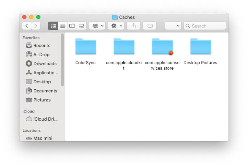Switch to icon view
Screen dimensions: 248x167
[53, 26]
